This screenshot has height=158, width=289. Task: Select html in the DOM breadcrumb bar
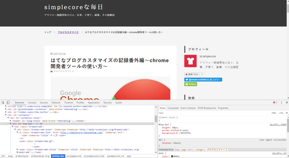[x=3, y=156]
